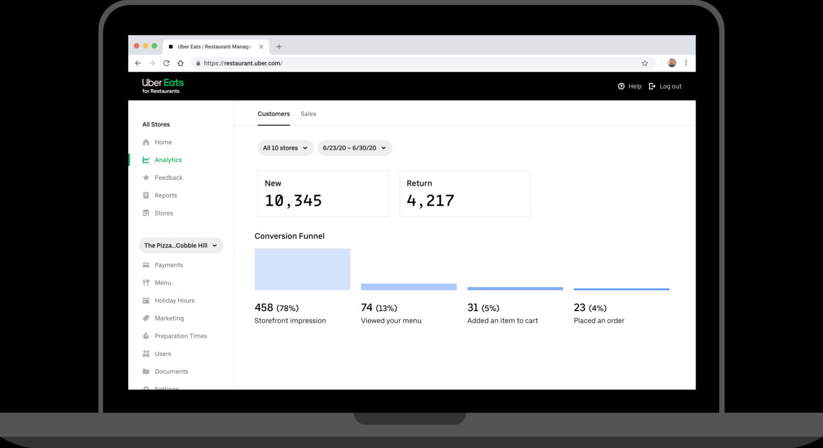Click the Help link text
This screenshot has height=448, width=823.
point(635,86)
